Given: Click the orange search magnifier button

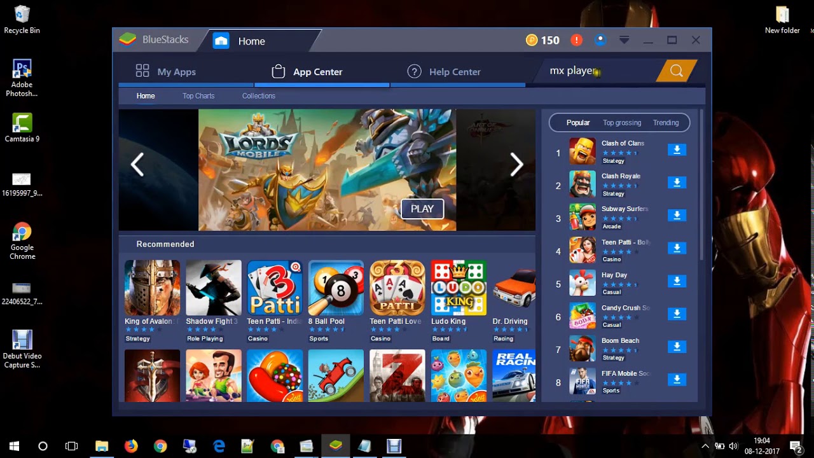Looking at the screenshot, I should pos(676,71).
